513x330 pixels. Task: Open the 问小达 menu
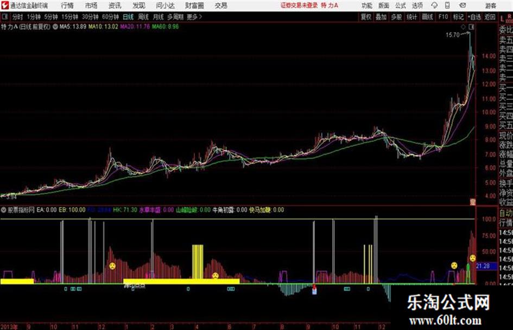pos(165,5)
